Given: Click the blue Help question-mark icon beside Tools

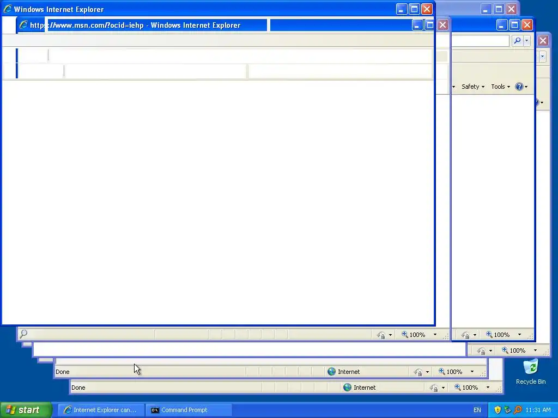Looking at the screenshot, I should [x=519, y=87].
